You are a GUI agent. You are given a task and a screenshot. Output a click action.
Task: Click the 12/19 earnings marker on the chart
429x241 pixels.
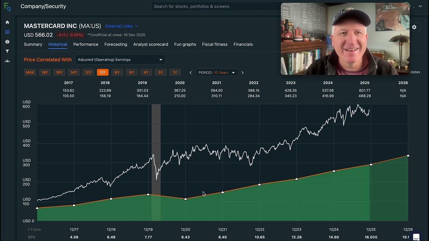coord(148,194)
